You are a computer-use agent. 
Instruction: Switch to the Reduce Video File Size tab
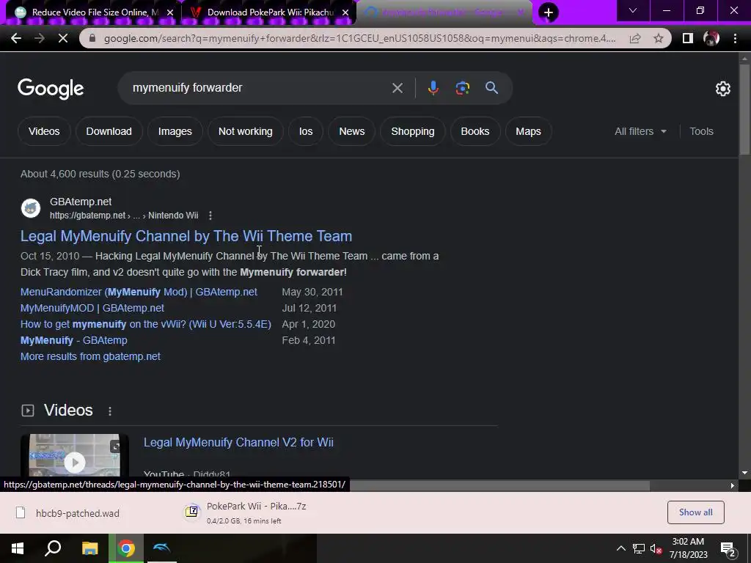tap(89, 12)
